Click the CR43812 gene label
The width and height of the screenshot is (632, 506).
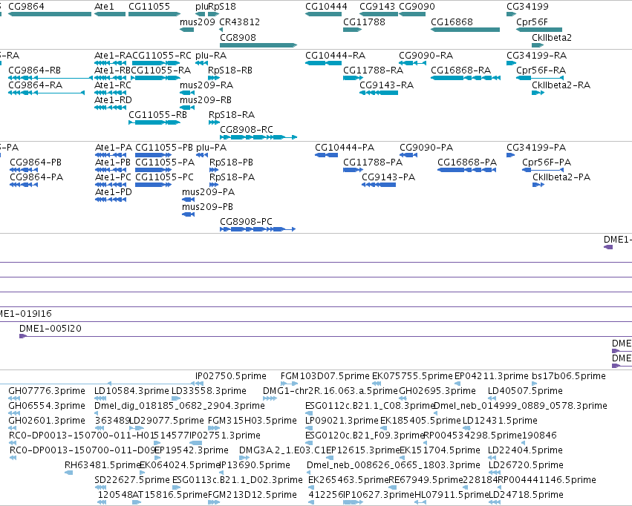239,22
